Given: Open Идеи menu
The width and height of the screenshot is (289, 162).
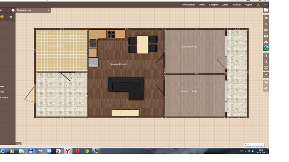Looking at the screenshot, I should [202, 5].
